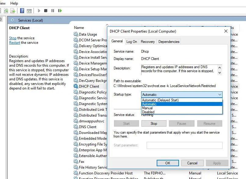246x179 pixels.
Task: Click the Refresh toolbar icon
Action: pos(6,10)
